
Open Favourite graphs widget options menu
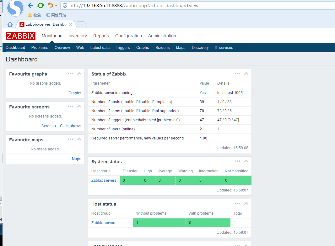click(x=71, y=73)
